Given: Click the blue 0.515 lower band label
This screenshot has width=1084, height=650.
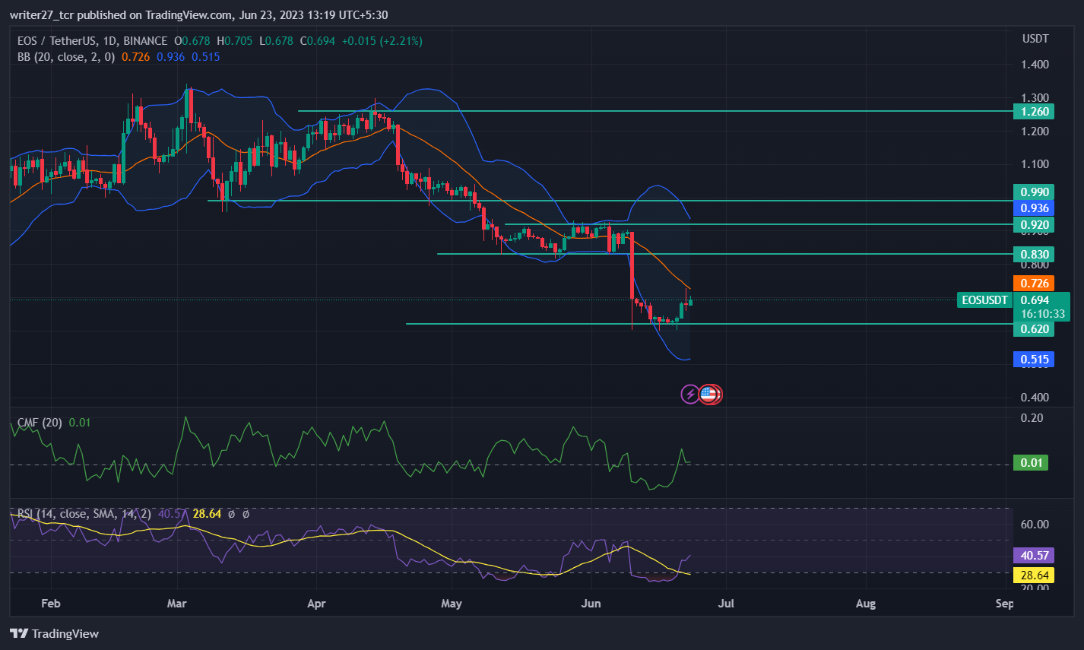Looking at the screenshot, I should coord(1034,360).
